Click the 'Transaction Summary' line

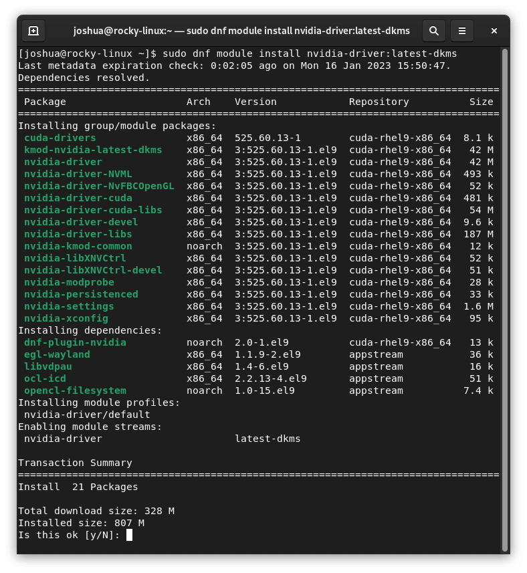pyautogui.click(x=75, y=463)
